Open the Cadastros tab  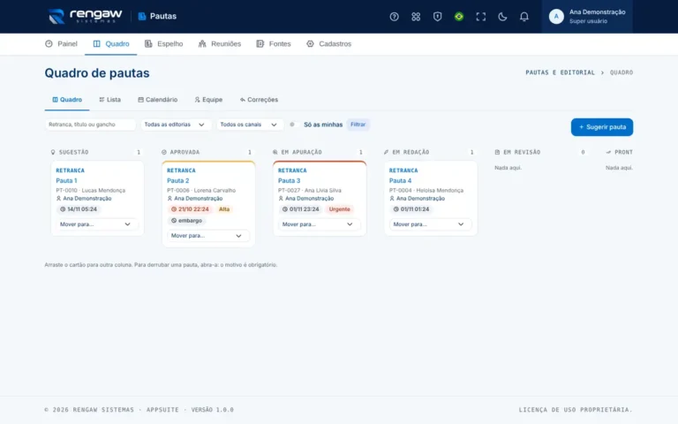click(x=328, y=43)
